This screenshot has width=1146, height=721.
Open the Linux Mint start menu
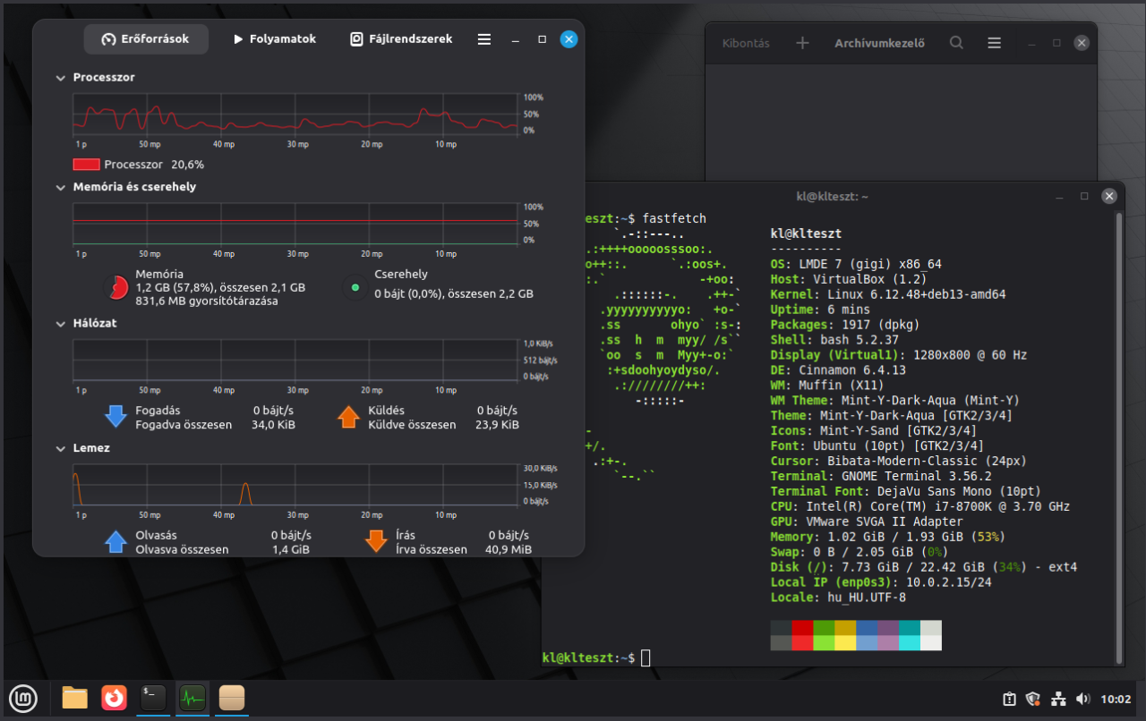point(23,698)
